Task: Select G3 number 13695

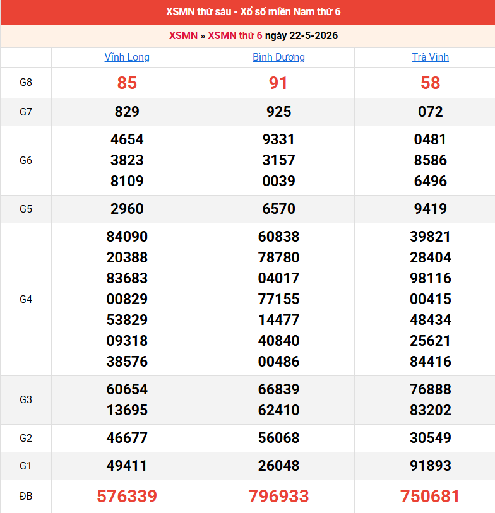Action: [x=127, y=410]
